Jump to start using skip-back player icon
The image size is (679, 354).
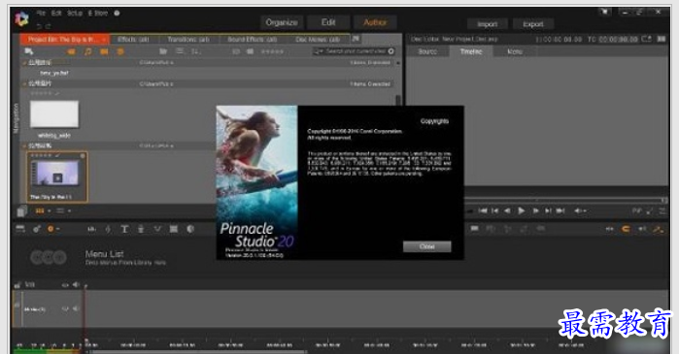(x=483, y=210)
